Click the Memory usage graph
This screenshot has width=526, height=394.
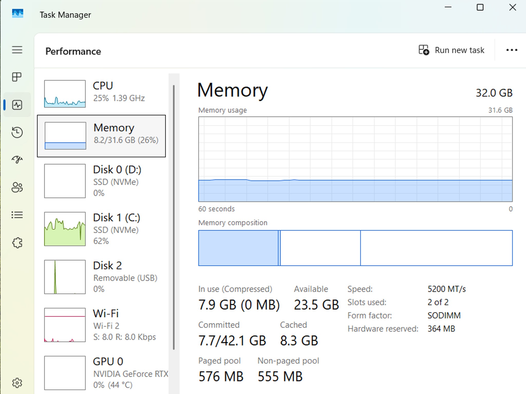pos(355,159)
